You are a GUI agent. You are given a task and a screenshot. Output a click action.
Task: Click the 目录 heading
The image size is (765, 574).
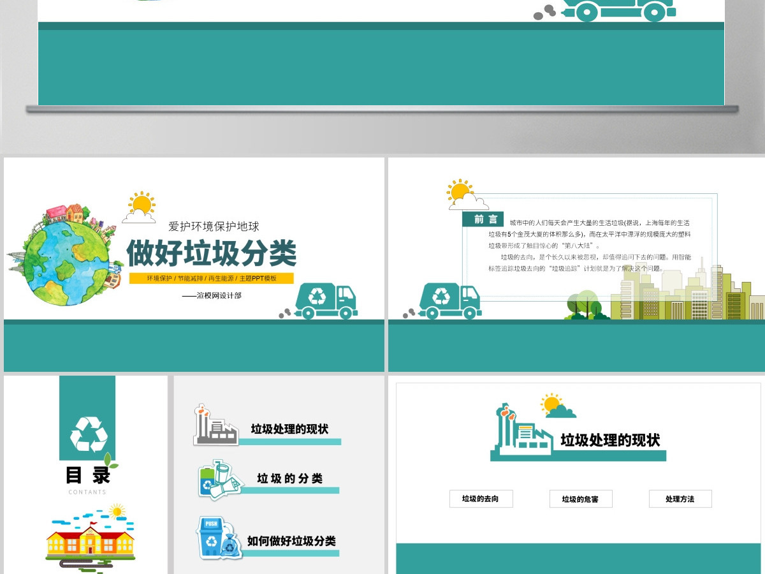(x=87, y=475)
